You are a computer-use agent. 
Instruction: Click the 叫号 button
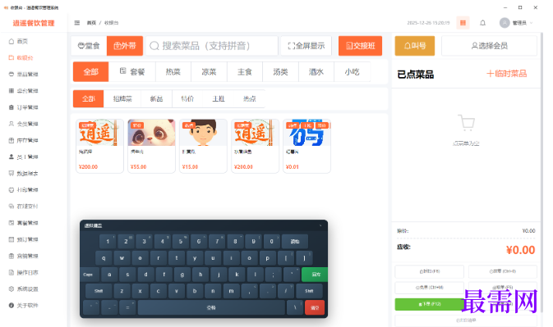[x=415, y=46]
